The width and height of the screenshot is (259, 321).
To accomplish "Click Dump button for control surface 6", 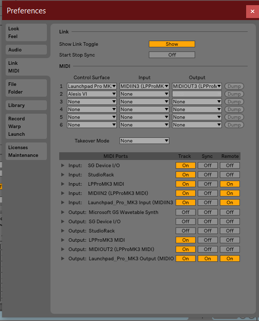I will (x=234, y=125).
